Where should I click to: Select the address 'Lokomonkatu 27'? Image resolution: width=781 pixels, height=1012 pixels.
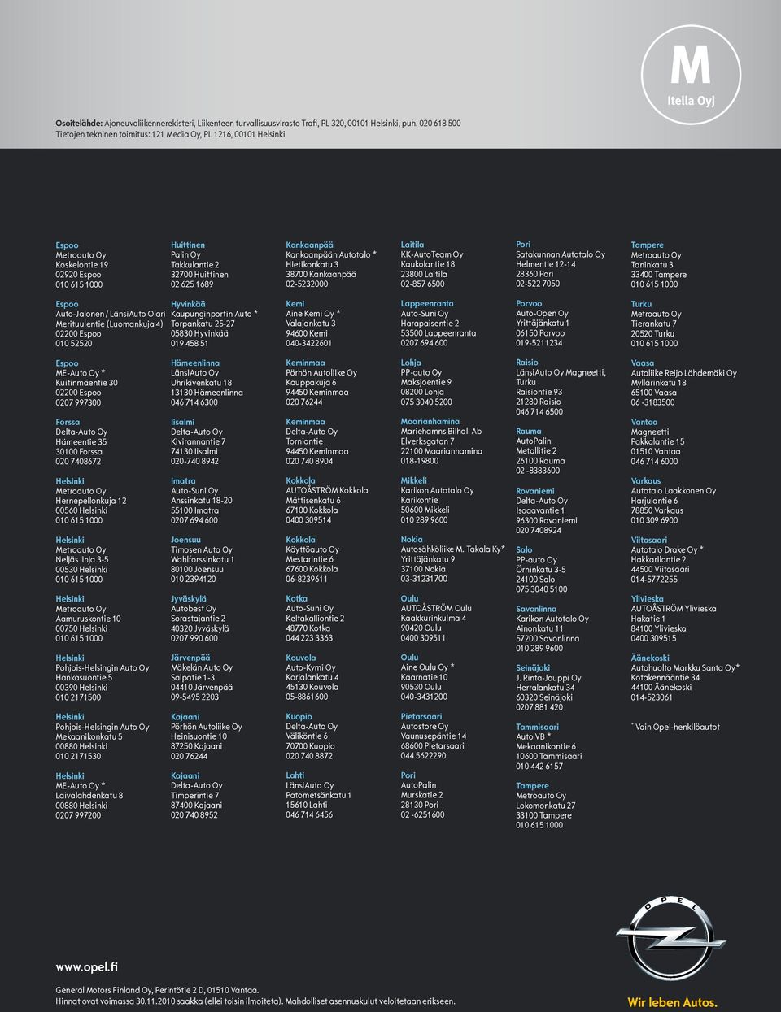click(546, 806)
